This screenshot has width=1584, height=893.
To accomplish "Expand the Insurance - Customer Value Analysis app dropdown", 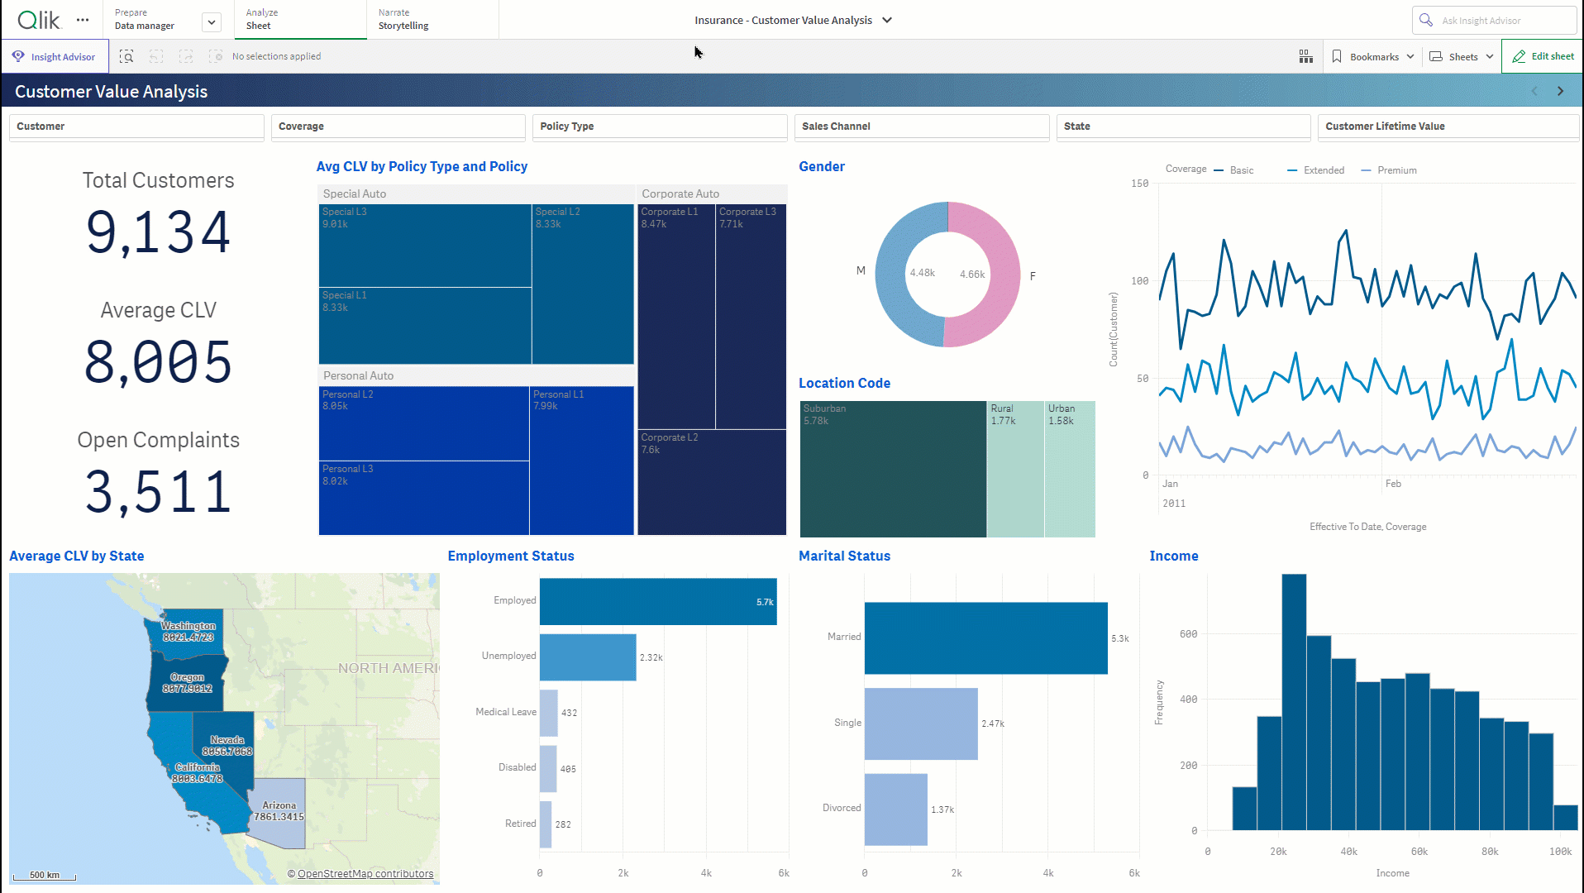I will [x=885, y=20].
